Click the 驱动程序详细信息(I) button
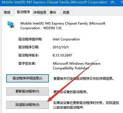 tap(28, 78)
